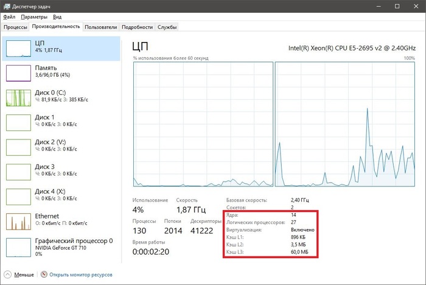Switch to the Процессы tab

point(15,27)
